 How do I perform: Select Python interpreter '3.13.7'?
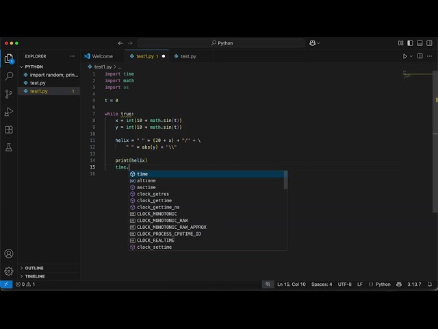414,284
